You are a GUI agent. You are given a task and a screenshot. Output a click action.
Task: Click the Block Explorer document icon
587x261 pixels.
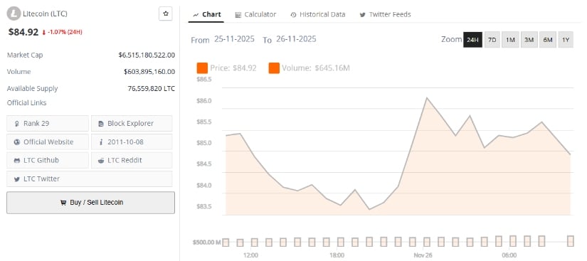[x=101, y=124]
